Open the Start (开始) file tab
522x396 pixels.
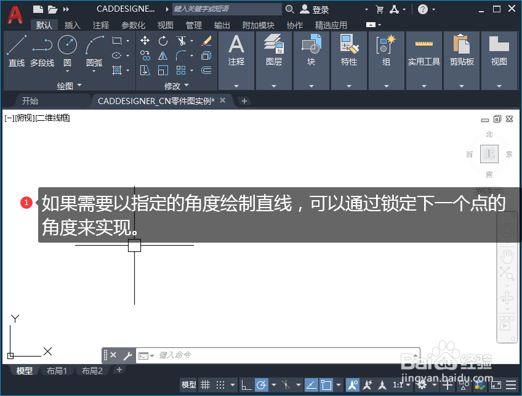30,101
